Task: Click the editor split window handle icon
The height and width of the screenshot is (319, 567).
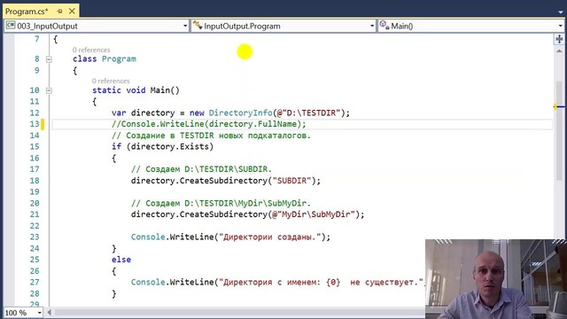Action: click(559, 39)
